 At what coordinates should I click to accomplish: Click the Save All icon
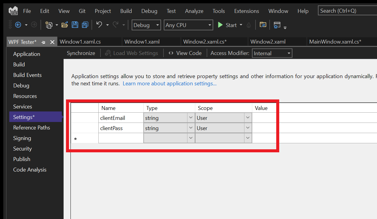click(x=85, y=25)
